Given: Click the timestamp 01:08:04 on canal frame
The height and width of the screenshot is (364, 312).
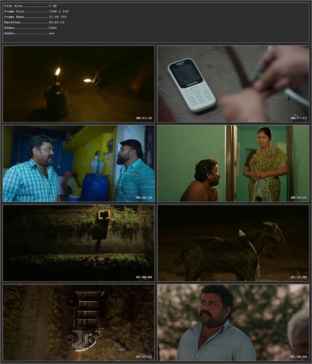Looking at the screenshot, I should [144, 277].
